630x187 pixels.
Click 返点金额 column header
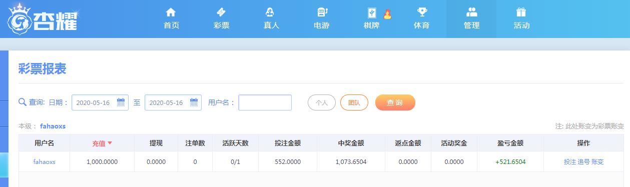(408, 143)
